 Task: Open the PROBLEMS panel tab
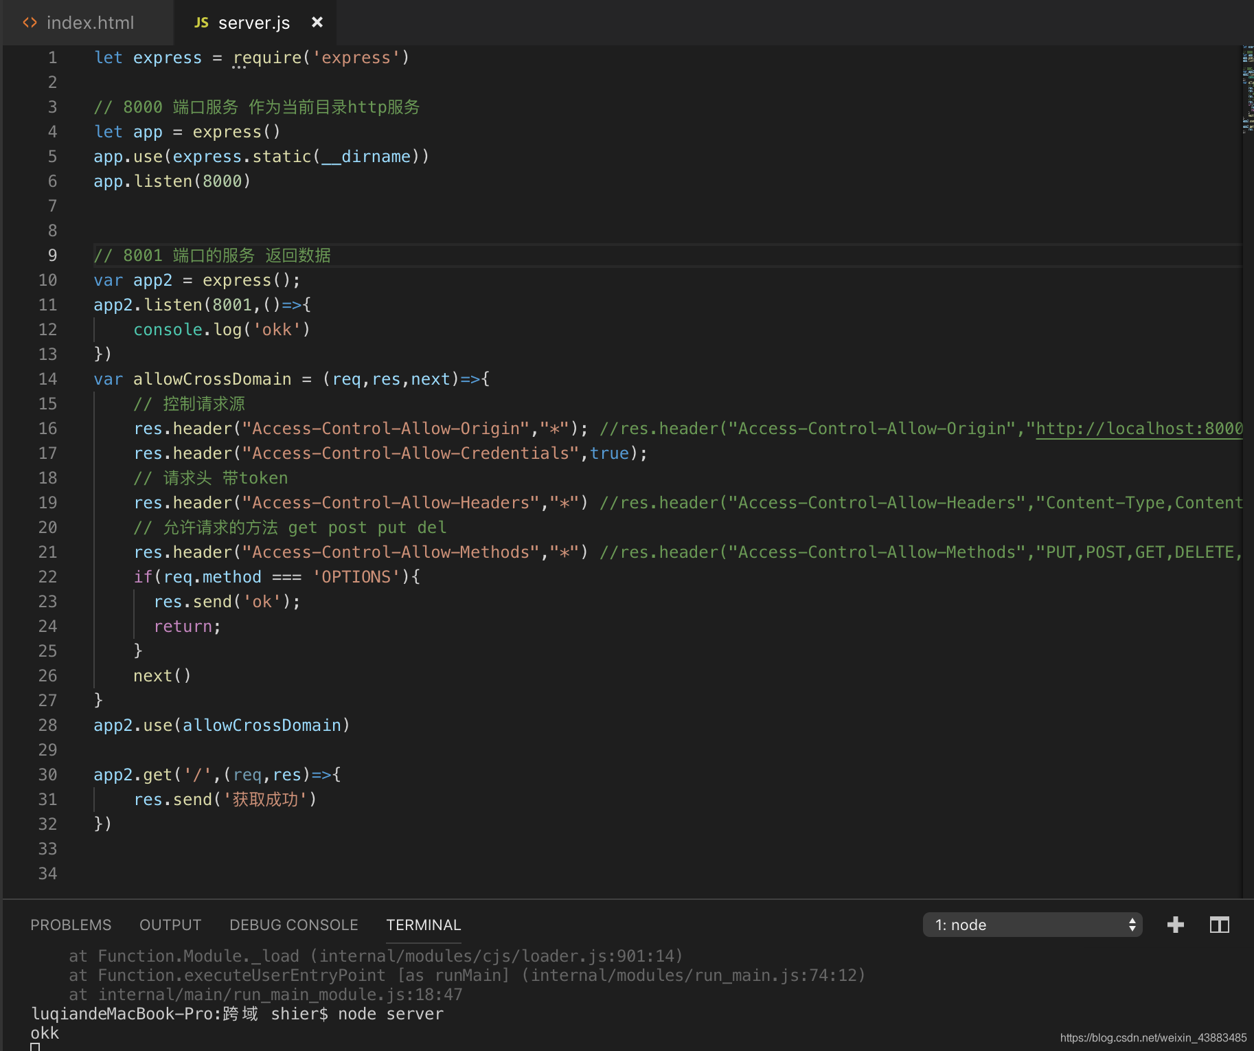click(71, 925)
